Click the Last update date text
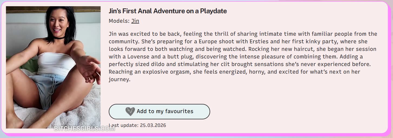The width and height of the screenshot is (393, 138). pos(137,125)
